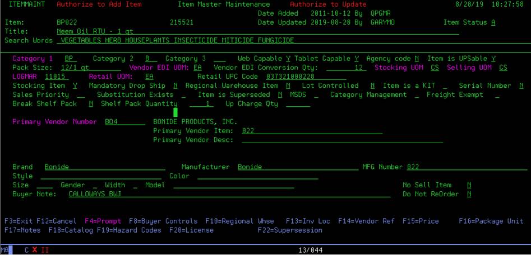The height and width of the screenshot is (255, 531).
Task: Click the Web Capable Y flag
Action: tap(288, 59)
